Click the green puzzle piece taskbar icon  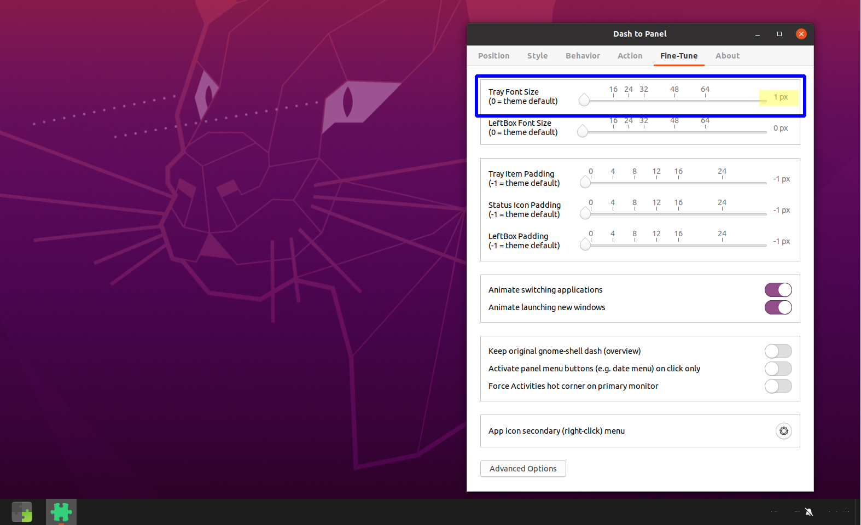[61, 512]
